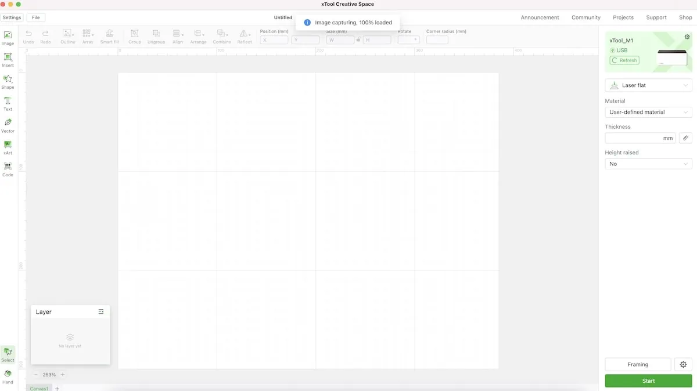Viewport: 697px width, 391px height.
Task: Click the xTool_M1 device thumbnail
Action: [672, 57]
